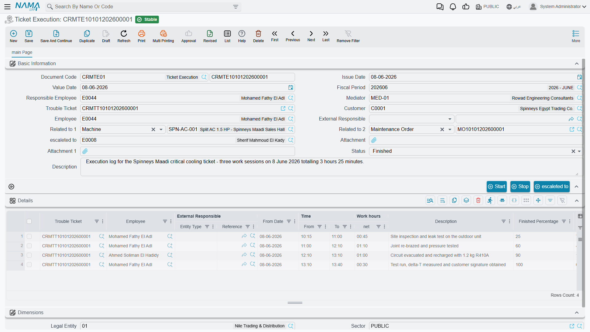Click the Description text area
The width and height of the screenshot is (590, 332).
tap(332, 167)
